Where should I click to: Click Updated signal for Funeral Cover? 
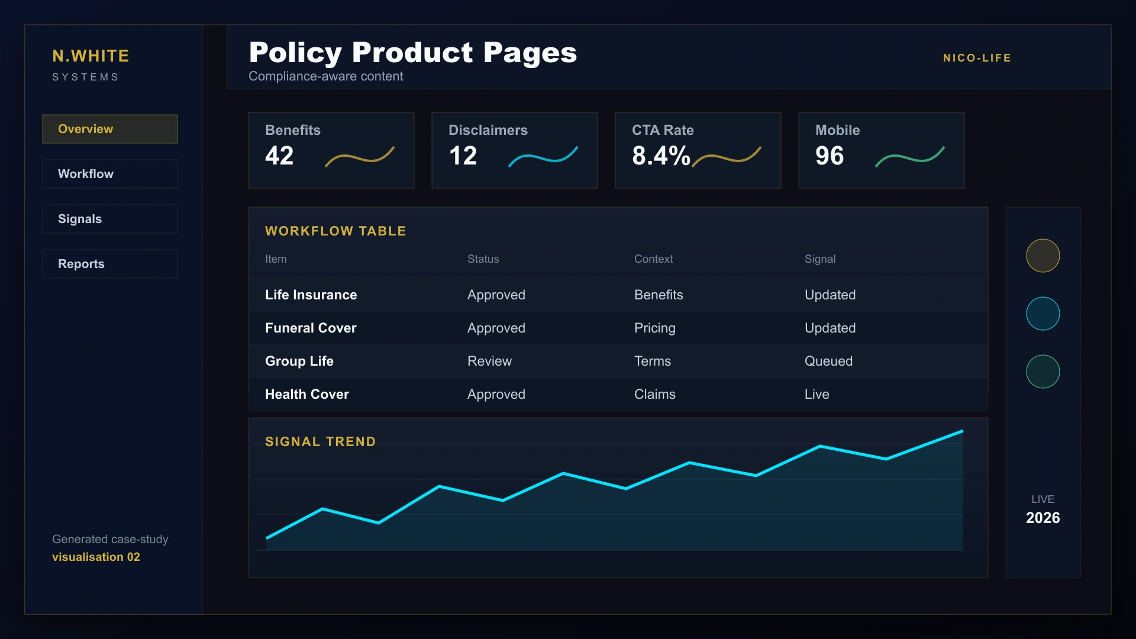click(x=830, y=328)
